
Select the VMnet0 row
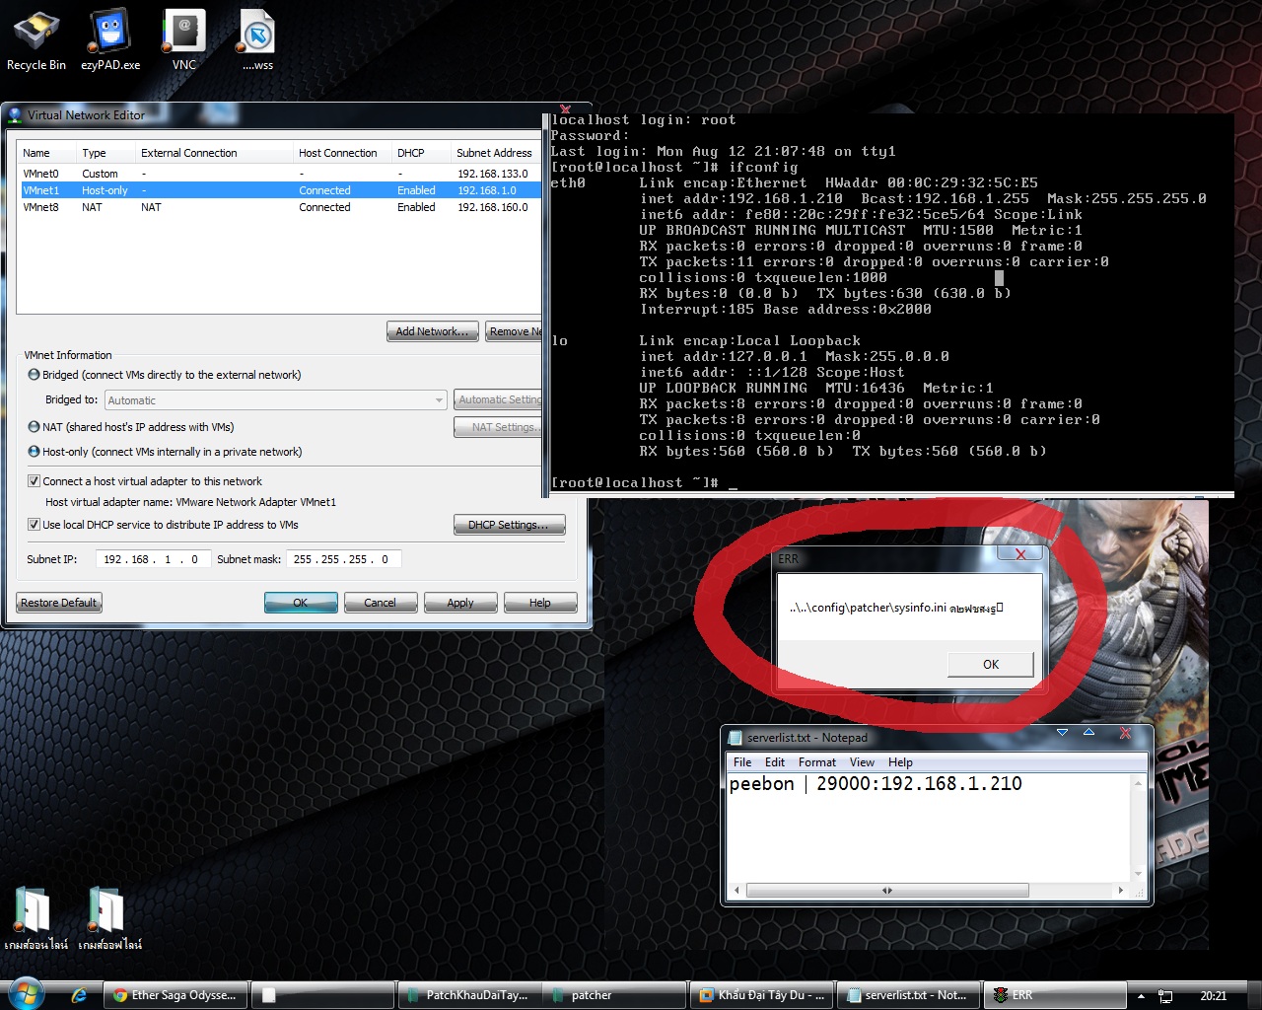(280, 174)
